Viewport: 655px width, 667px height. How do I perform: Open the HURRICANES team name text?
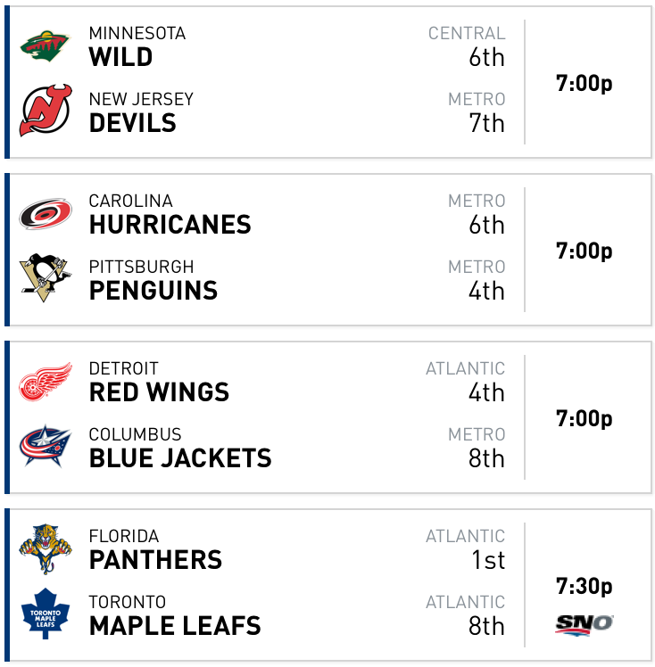pos(170,225)
